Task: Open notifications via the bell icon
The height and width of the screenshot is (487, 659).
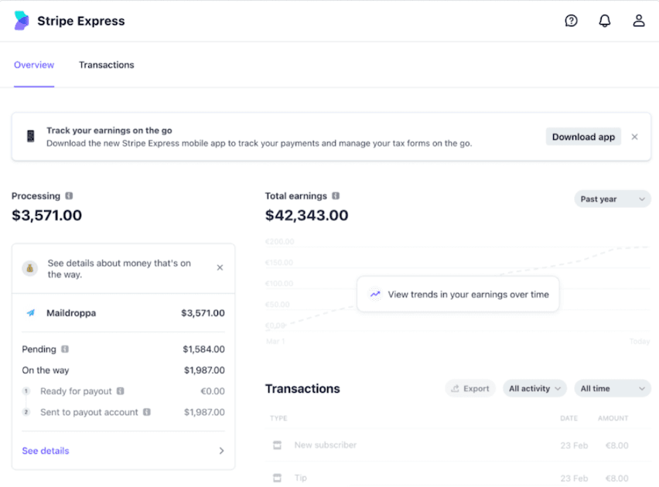Action: coord(605,20)
